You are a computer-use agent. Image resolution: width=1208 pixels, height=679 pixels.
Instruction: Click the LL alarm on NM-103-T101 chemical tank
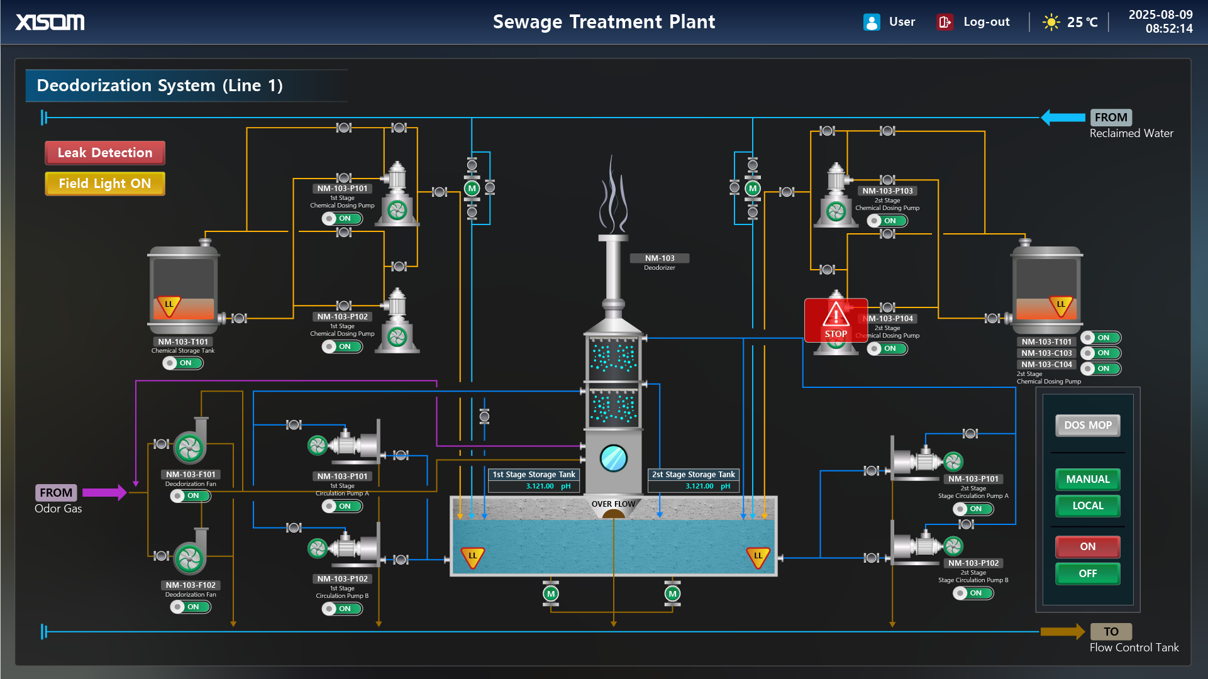(x=168, y=304)
